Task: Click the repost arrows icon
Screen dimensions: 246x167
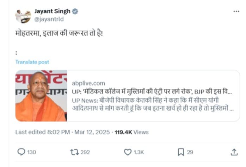Action: coord(74,152)
